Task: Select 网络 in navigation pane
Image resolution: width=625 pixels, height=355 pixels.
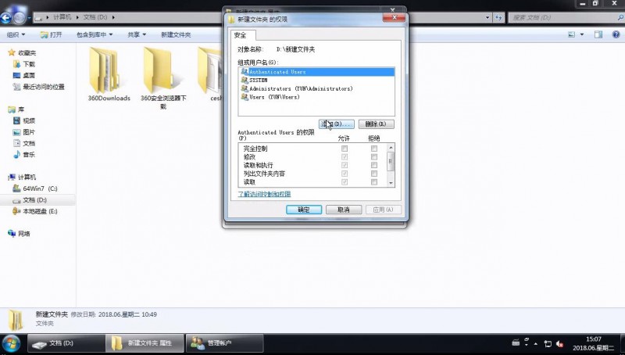Action: [24, 234]
